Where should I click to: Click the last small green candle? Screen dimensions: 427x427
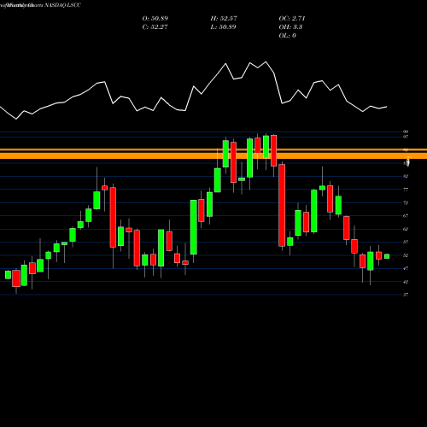click(387, 256)
